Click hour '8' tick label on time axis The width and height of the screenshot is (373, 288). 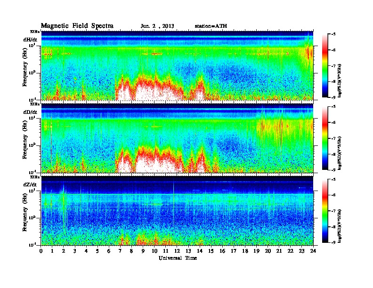pyautogui.click(x=131, y=251)
